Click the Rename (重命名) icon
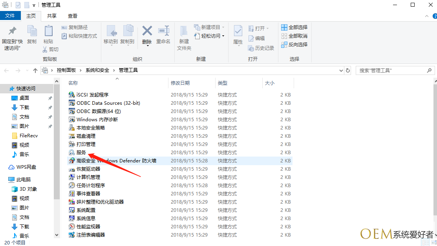Viewport: 437px width, 246px height. 163,31
